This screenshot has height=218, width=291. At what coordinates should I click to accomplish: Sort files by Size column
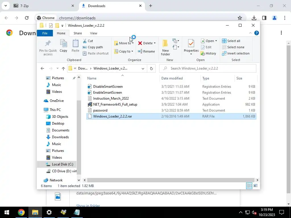246,78
